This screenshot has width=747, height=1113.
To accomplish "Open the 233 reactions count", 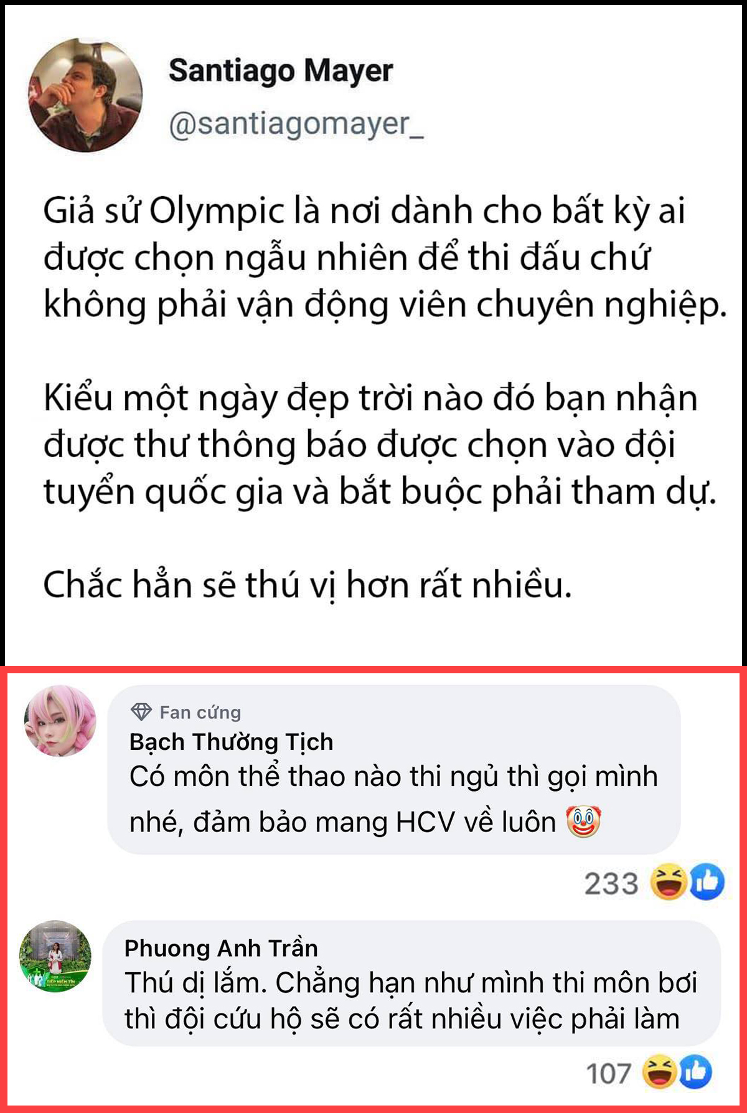I will [611, 883].
